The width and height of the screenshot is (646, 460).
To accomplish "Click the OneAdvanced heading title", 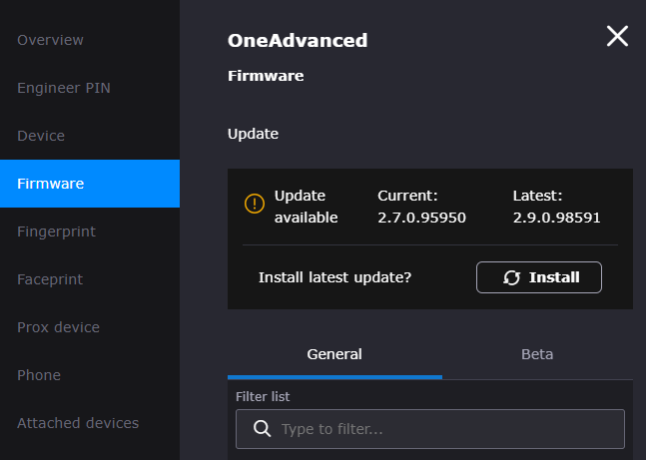I will [x=298, y=41].
